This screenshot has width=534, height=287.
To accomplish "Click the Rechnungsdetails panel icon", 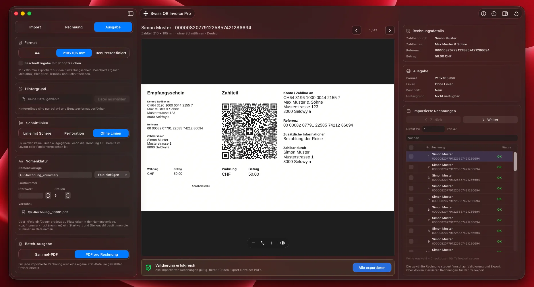I will pos(408,31).
